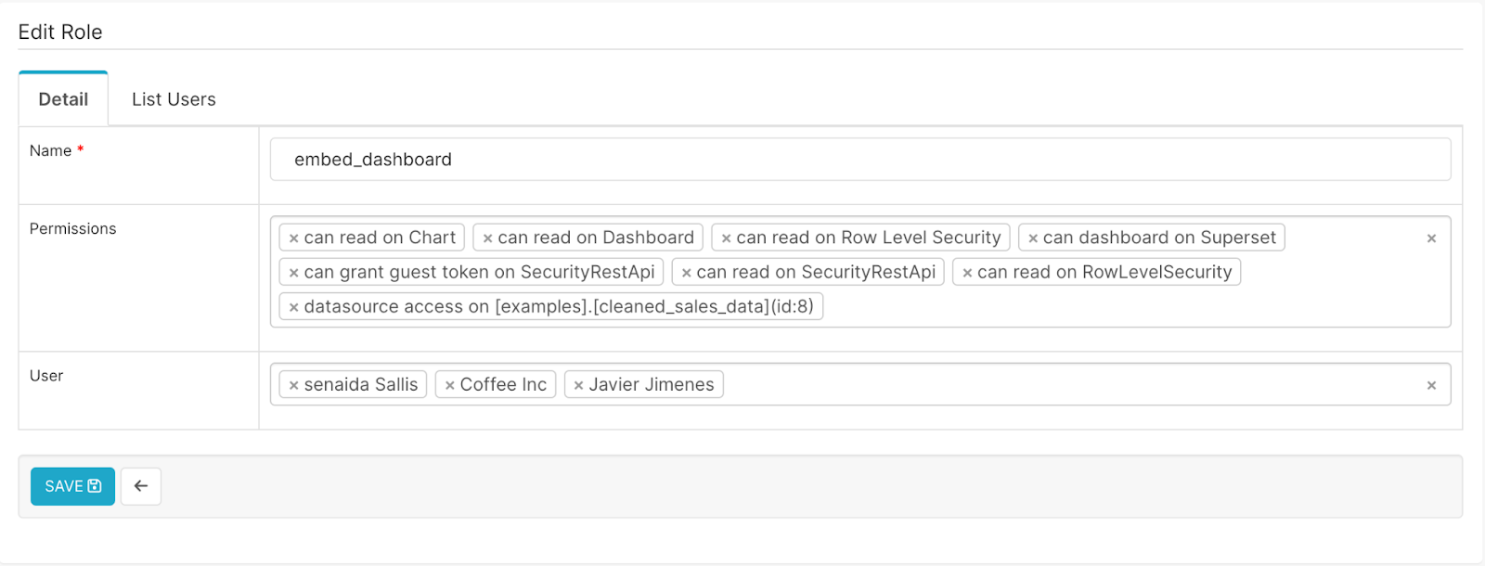Remove 'can dashboard on Superset' permission tag
The image size is (1485, 566).
tap(1033, 238)
